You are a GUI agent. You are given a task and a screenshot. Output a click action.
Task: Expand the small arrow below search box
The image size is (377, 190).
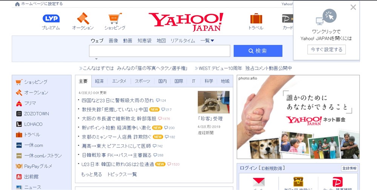tap(97, 59)
